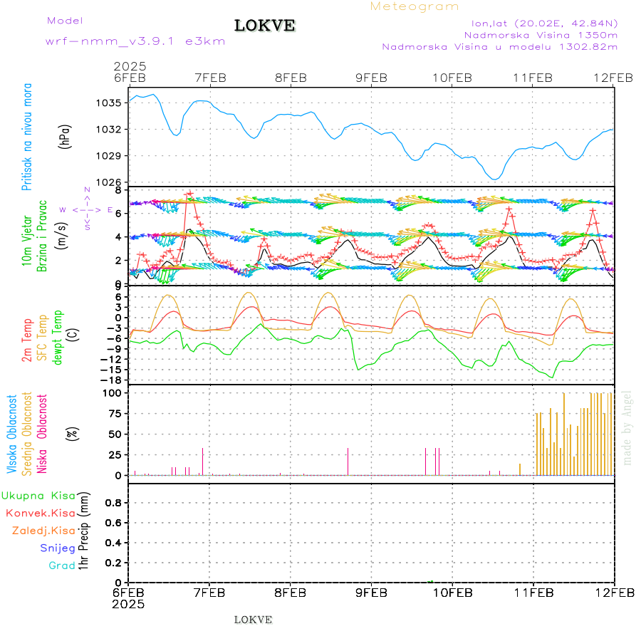Screen dimensions: 641x641
Task: Click the Visoka Oblacnost legend label
Action: (12, 434)
